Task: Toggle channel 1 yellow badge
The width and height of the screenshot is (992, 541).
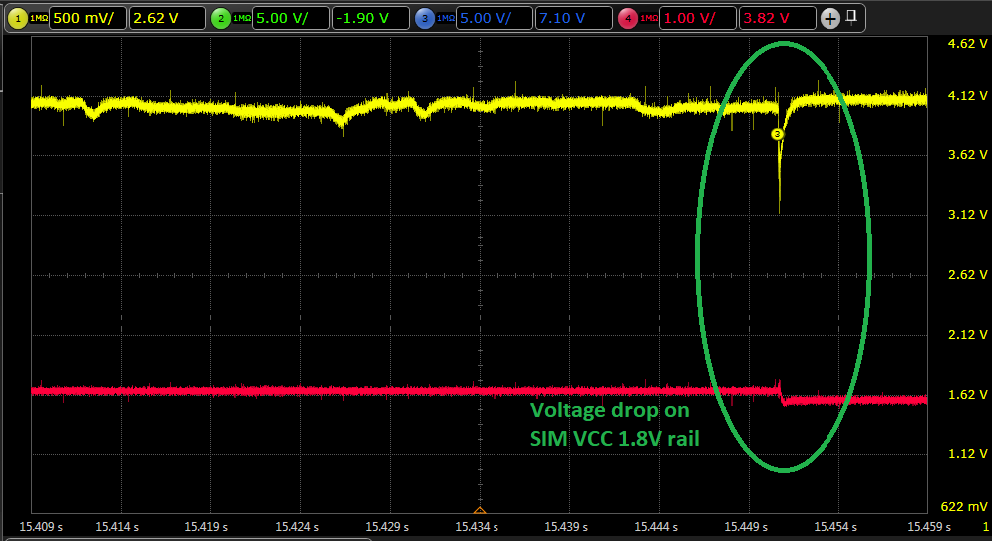Action: click(x=18, y=18)
